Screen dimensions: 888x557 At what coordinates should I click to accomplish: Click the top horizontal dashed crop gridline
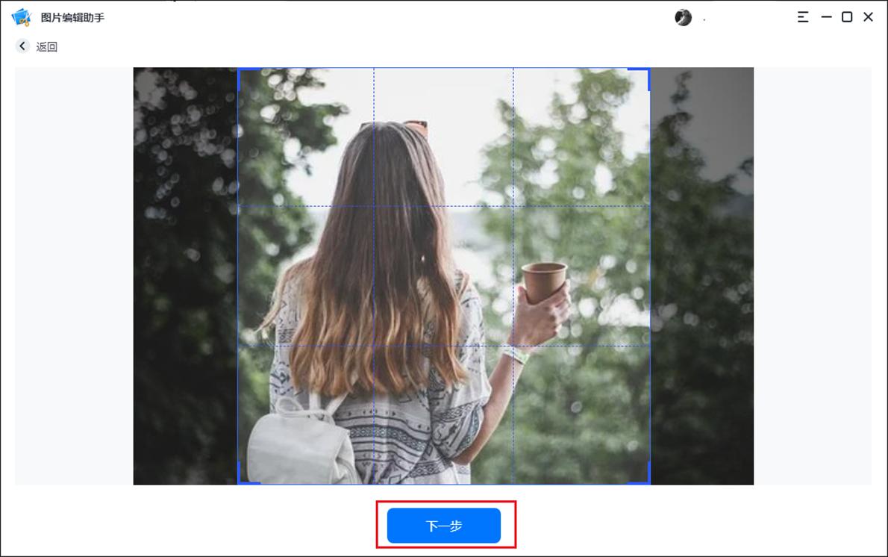pos(443,205)
